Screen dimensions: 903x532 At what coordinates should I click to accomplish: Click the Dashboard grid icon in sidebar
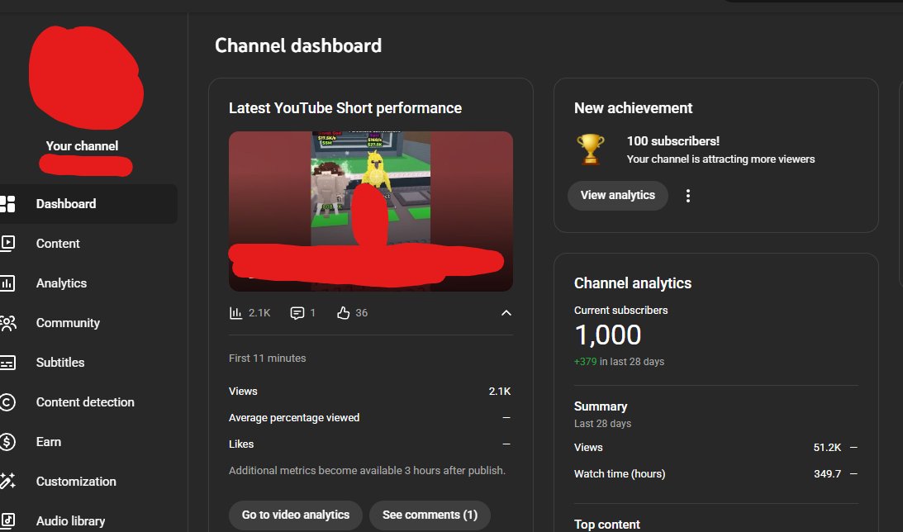7,204
